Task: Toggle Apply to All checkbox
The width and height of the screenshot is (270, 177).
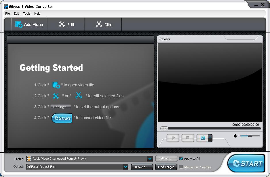Action: [x=181, y=158]
